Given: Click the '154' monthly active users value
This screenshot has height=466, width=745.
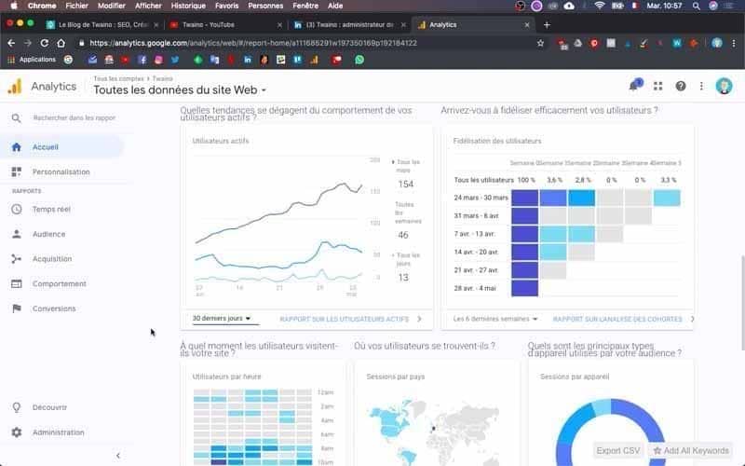Looking at the screenshot, I should coord(406,184).
